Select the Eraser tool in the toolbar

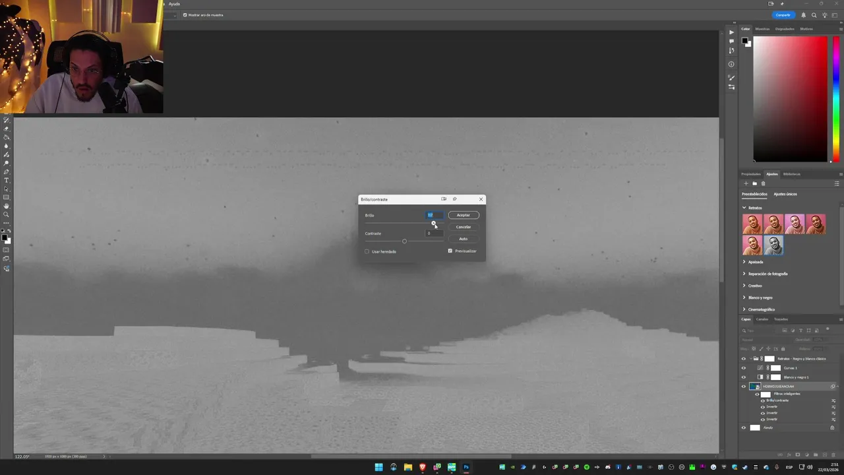tap(7, 129)
